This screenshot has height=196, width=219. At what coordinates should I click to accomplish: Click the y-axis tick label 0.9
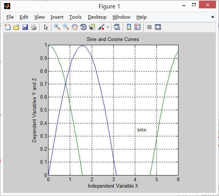pyautogui.click(x=44, y=58)
